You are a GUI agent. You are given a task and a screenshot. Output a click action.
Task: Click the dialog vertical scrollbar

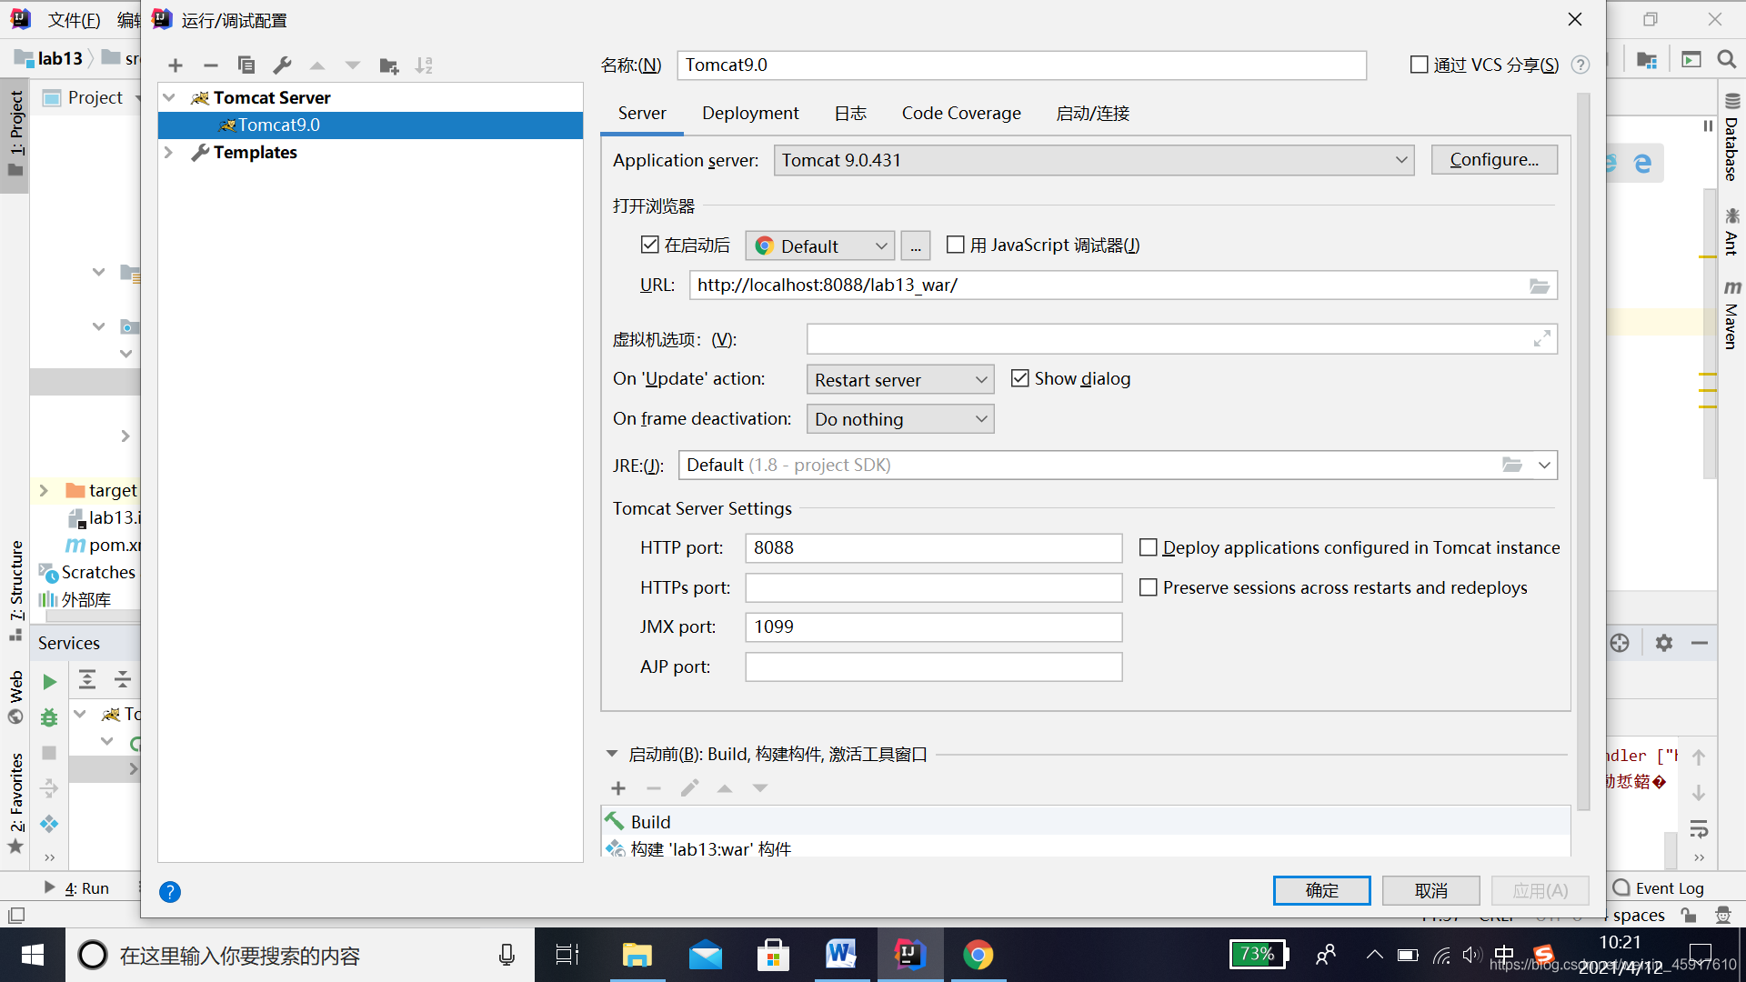1583,450
